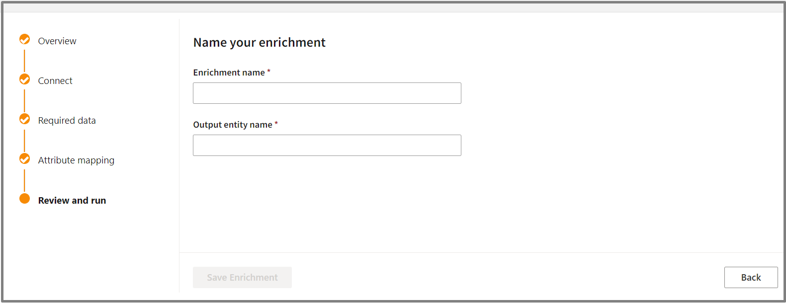Focus the Enrichment name text field
The width and height of the screenshot is (786, 303).
[x=327, y=93]
